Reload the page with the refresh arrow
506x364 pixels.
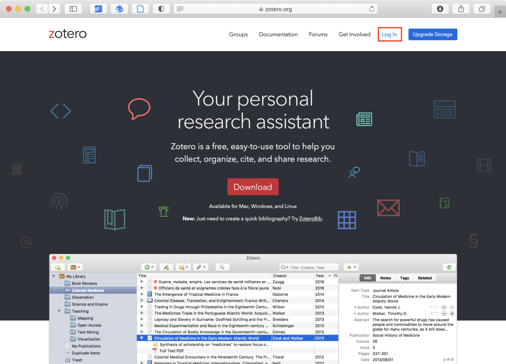tap(371, 9)
